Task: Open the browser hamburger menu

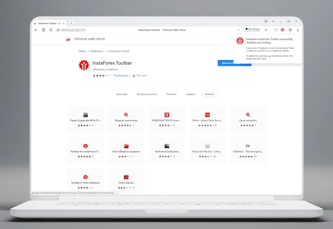Action: (273, 21)
